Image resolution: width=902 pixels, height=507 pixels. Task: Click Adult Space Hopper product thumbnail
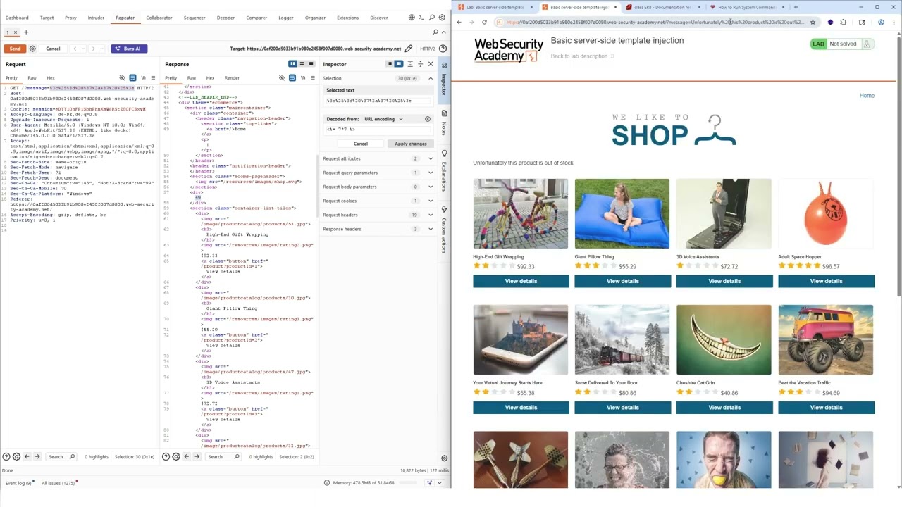(825, 213)
